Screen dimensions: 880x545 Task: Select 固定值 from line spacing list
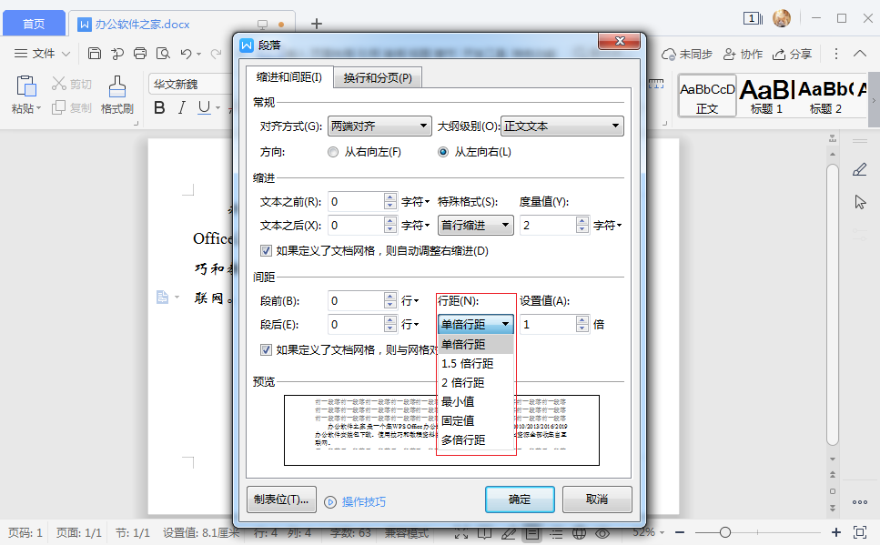point(475,421)
